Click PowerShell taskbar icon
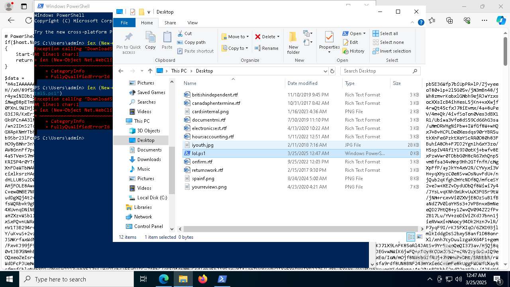This screenshot has height=287, width=510. pyautogui.click(x=222, y=279)
